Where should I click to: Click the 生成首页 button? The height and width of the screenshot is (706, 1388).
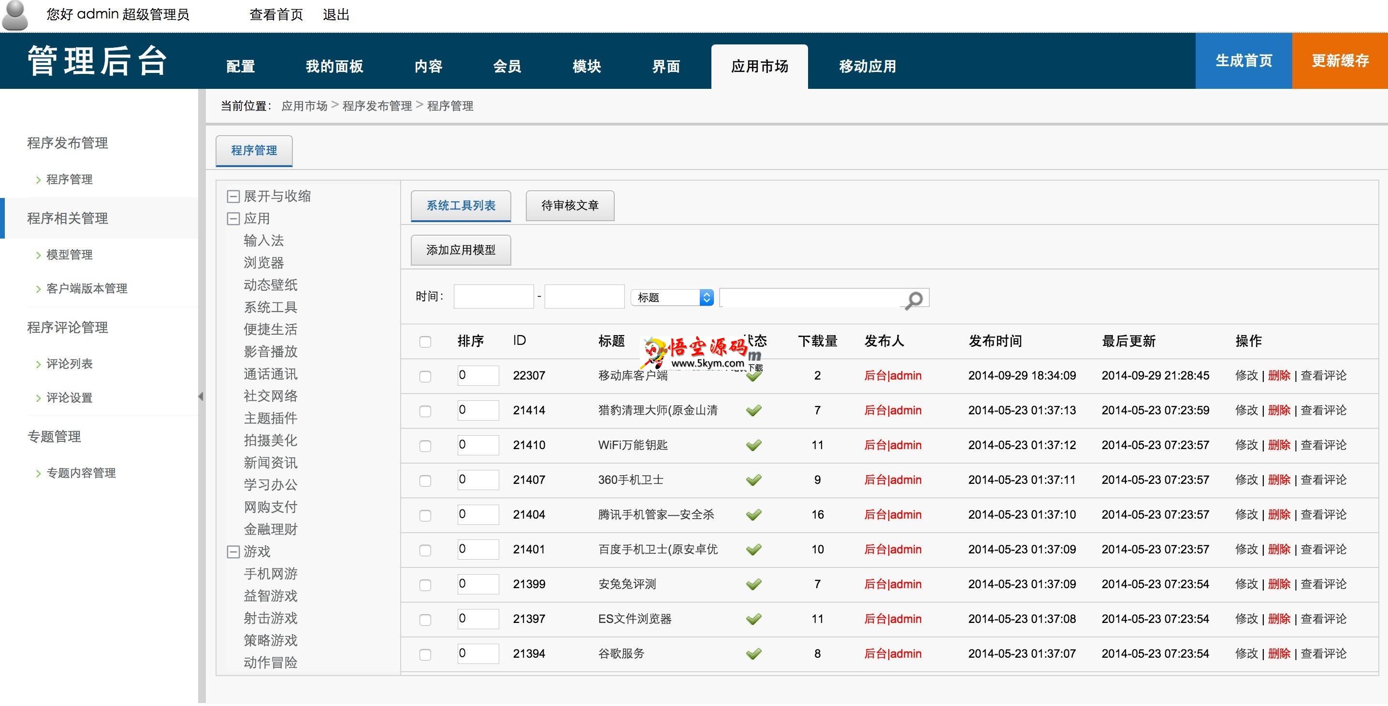[1243, 61]
